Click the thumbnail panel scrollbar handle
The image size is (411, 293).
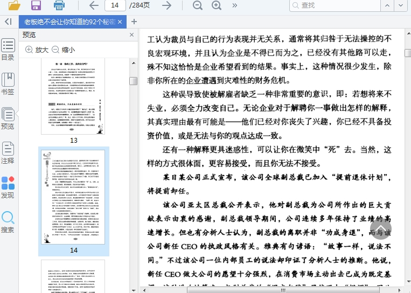tap(134, 81)
